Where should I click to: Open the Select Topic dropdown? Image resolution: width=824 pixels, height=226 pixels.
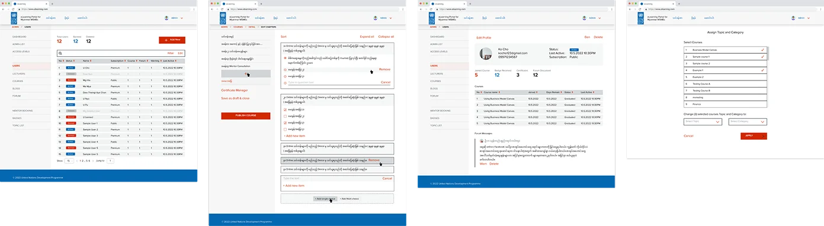703,122
